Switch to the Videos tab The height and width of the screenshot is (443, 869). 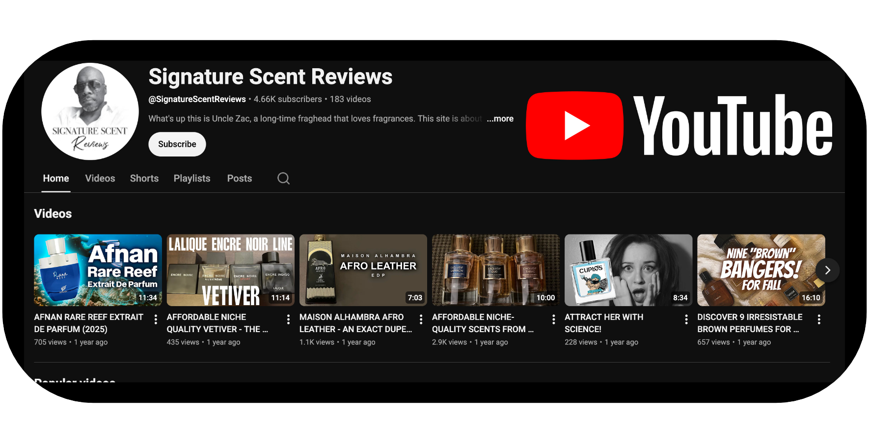click(x=100, y=179)
